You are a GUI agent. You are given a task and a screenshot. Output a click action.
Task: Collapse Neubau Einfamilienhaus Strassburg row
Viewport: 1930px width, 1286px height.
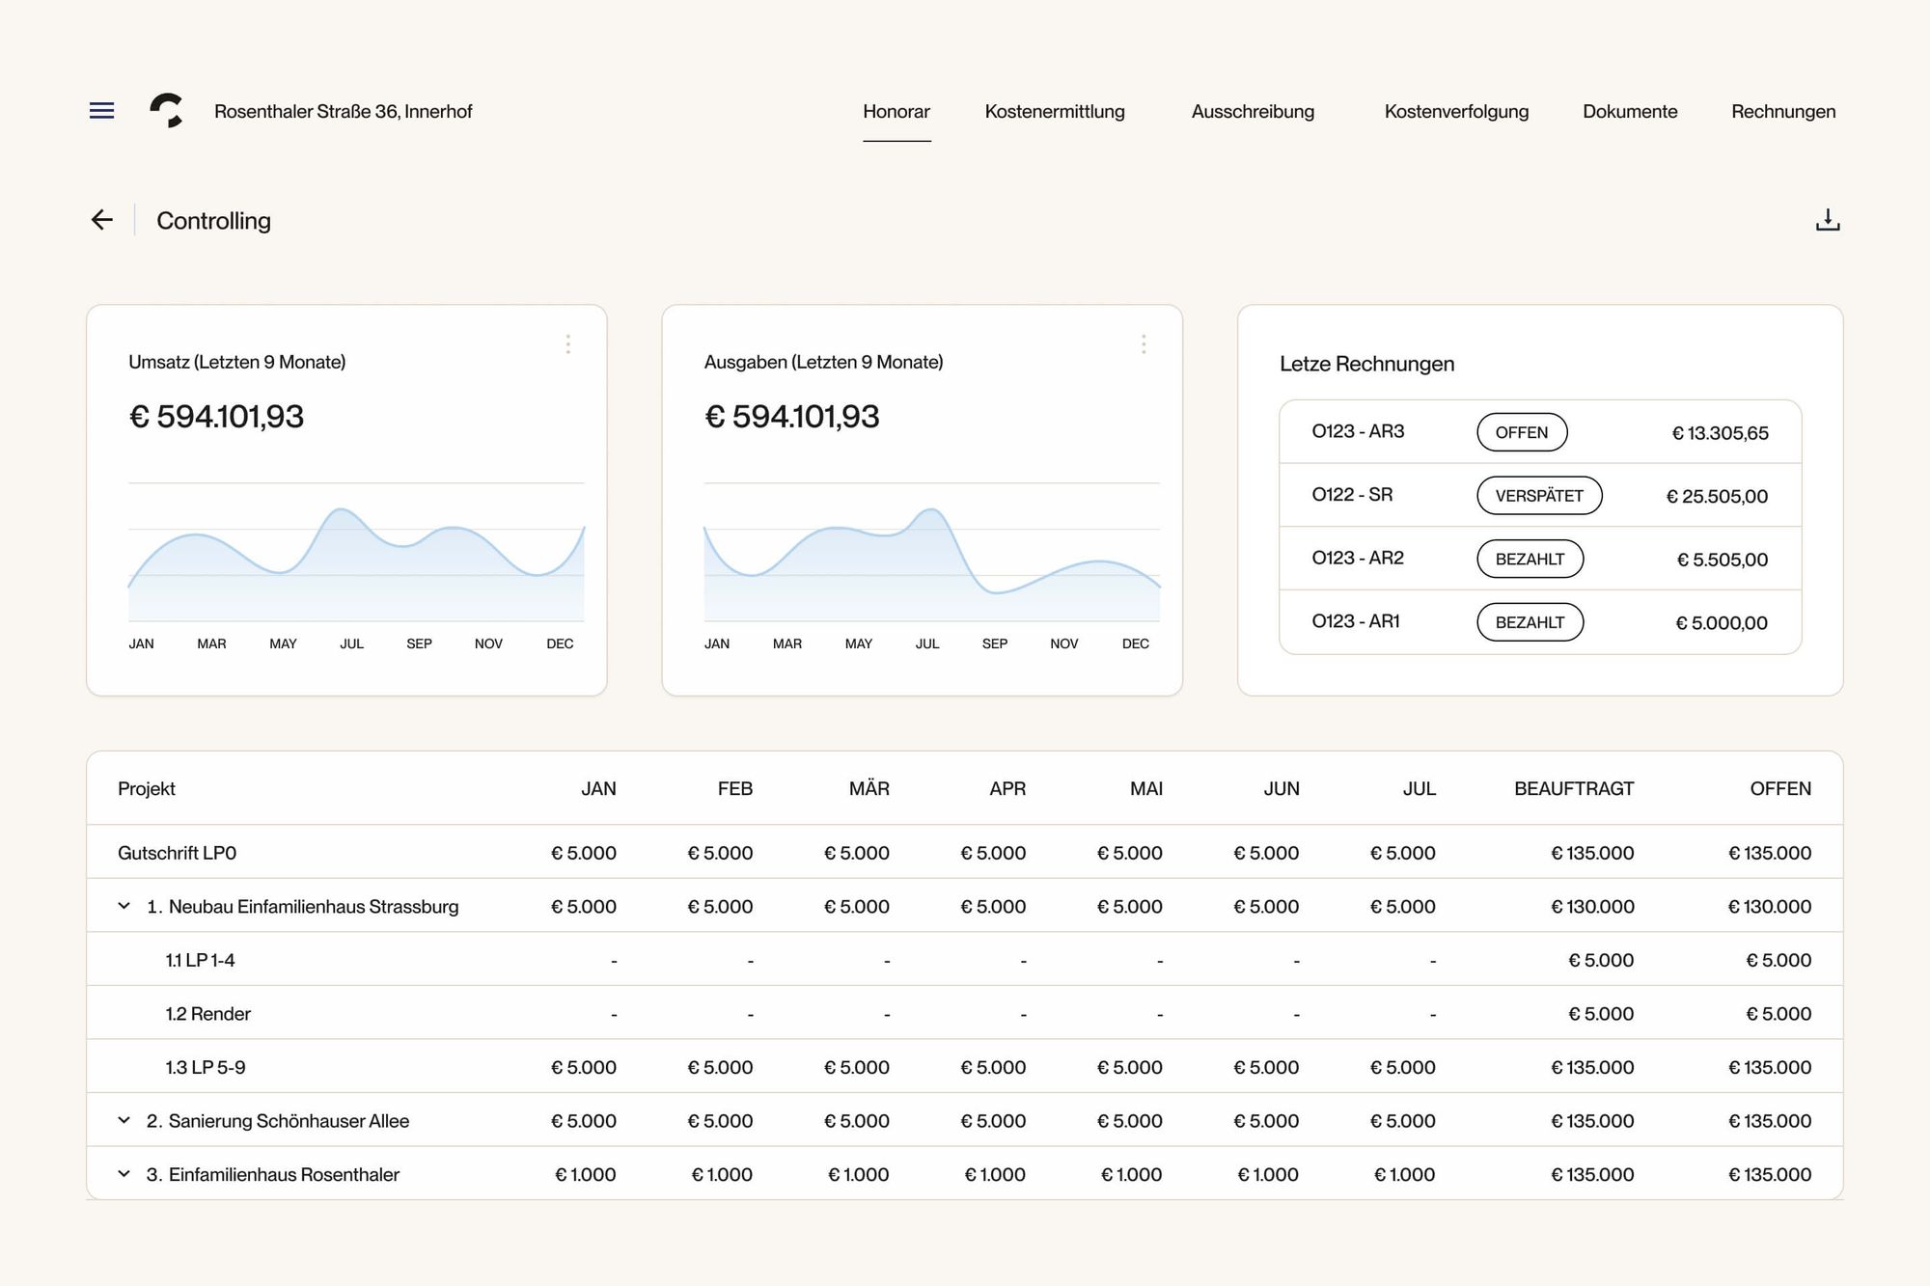[x=124, y=906]
